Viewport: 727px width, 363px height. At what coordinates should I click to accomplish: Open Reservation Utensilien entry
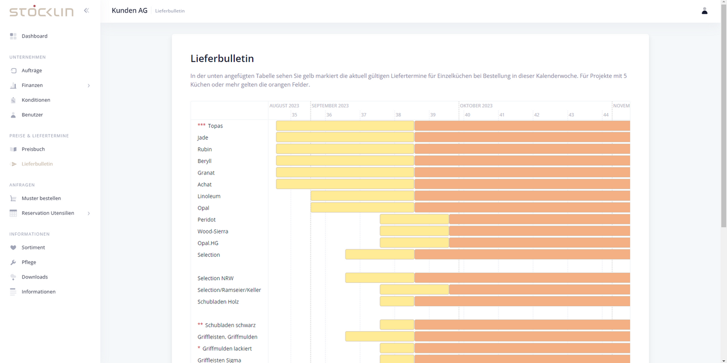pyautogui.click(x=48, y=213)
